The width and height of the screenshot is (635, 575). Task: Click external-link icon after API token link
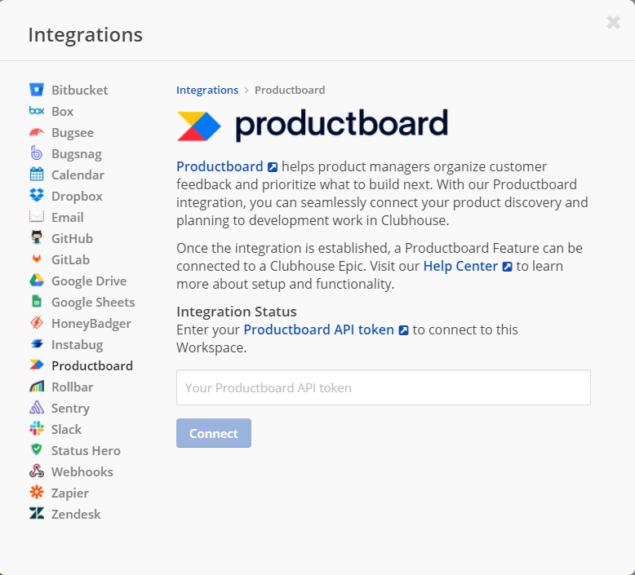pyautogui.click(x=403, y=330)
